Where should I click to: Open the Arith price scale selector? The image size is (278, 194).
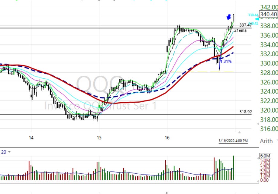point(269,141)
